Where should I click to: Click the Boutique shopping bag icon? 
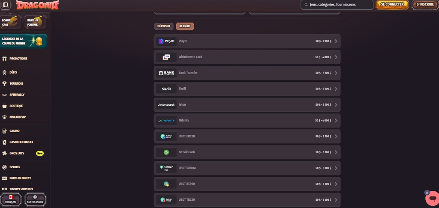[4, 106]
